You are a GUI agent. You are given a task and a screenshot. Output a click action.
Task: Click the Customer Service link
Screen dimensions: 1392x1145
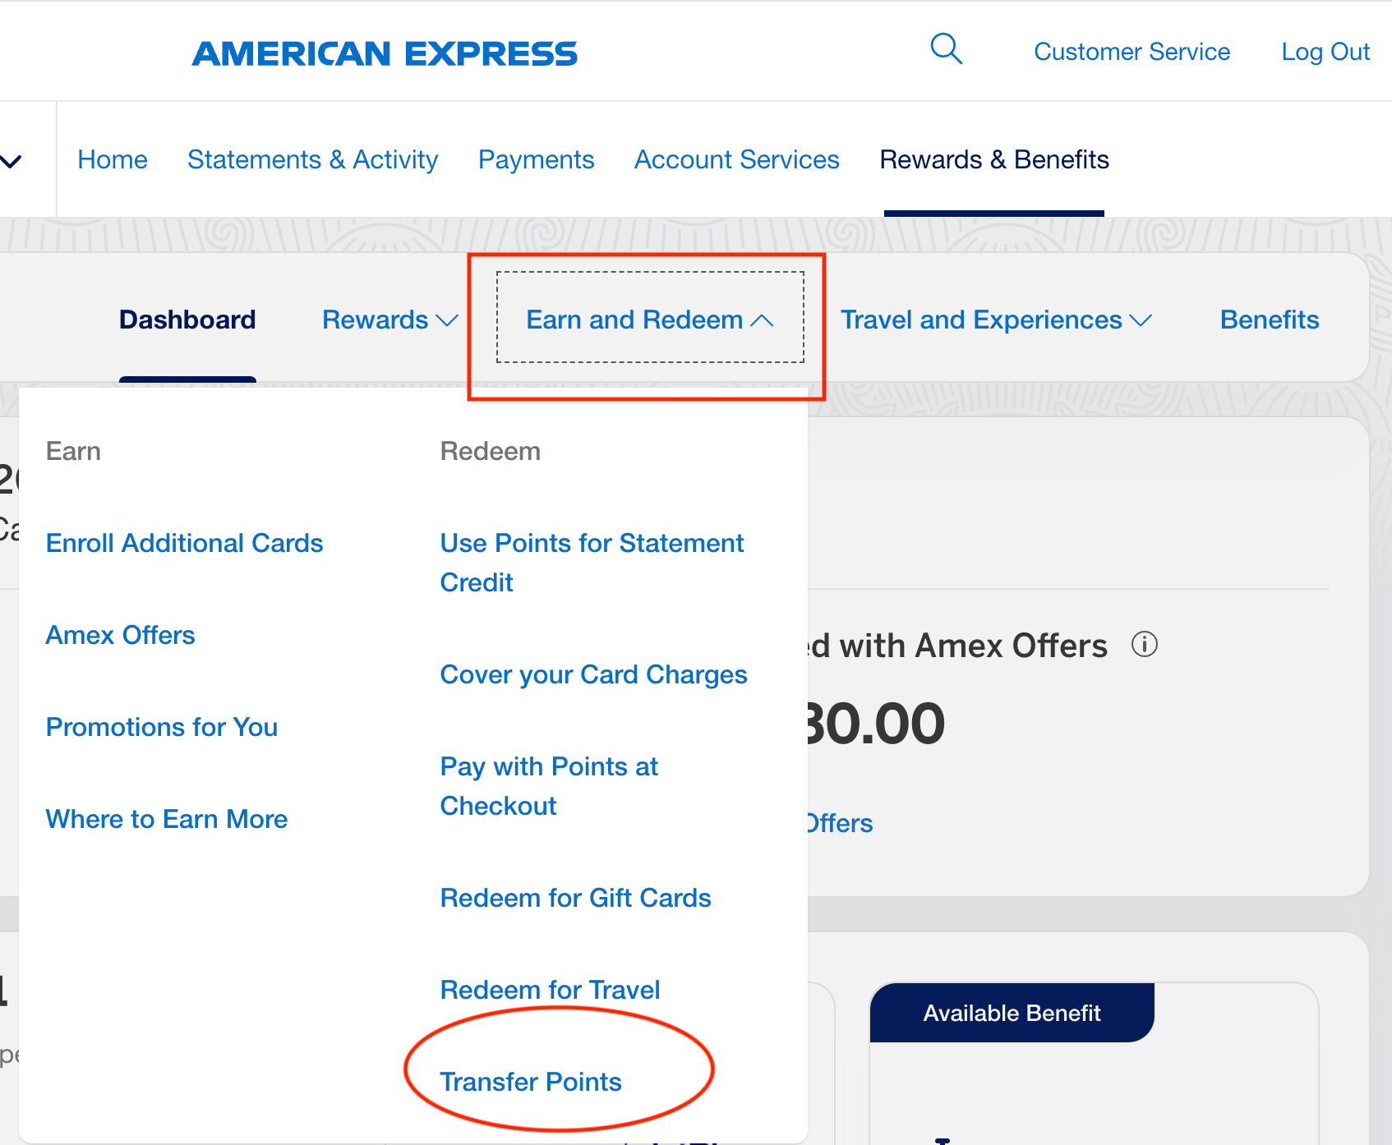(x=1132, y=52)
